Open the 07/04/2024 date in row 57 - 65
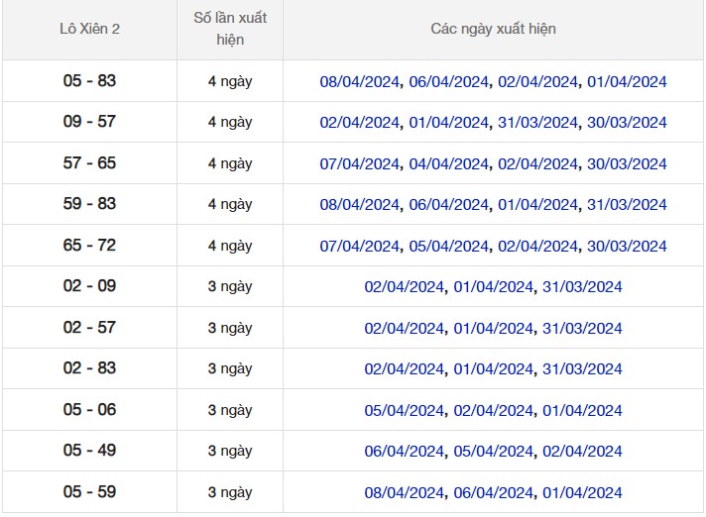 359,164
